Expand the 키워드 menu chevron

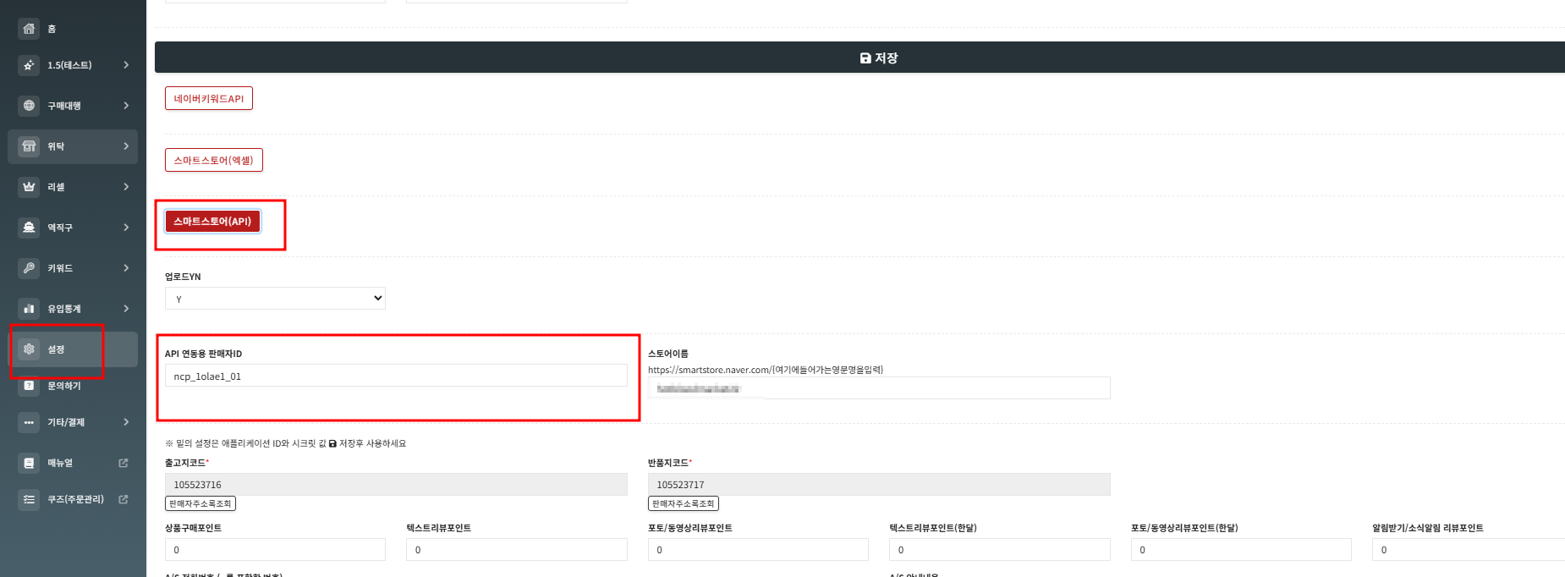click(x=126, y=268)
